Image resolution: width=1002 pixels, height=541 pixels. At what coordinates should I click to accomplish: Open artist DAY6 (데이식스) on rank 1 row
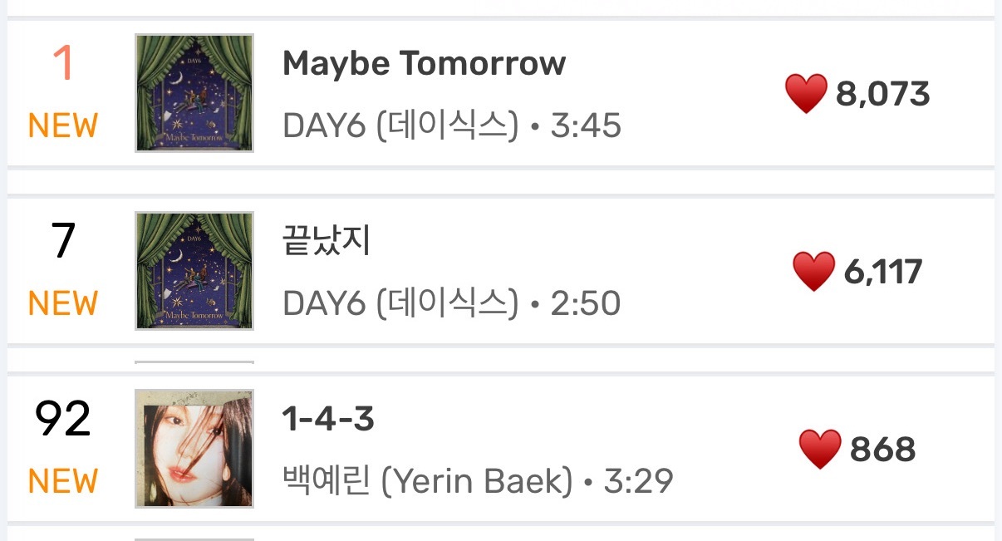tap(400, 125)
